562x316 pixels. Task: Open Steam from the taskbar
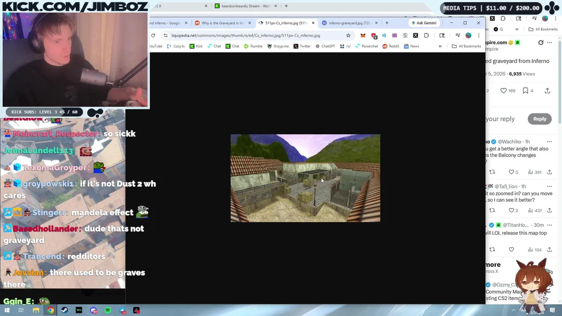point(65,310)
